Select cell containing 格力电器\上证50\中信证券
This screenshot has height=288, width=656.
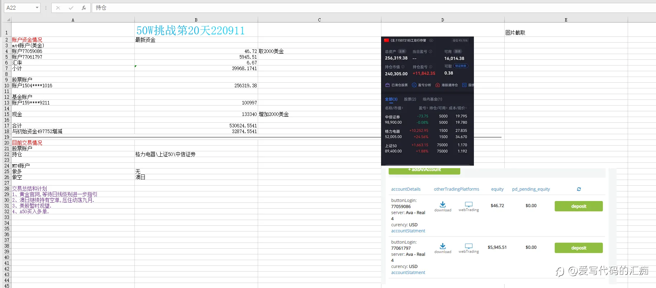196,154
